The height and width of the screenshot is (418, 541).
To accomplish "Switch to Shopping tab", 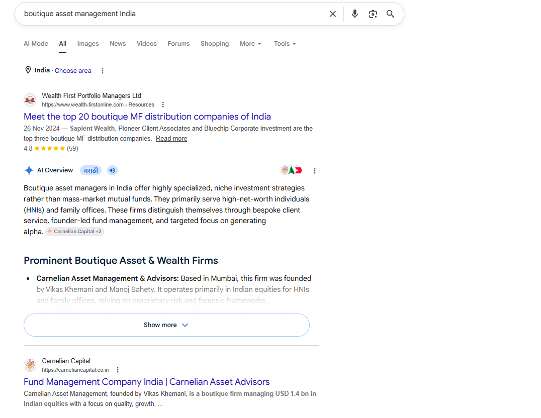I will pyautogui.click(x=215, y=43).
